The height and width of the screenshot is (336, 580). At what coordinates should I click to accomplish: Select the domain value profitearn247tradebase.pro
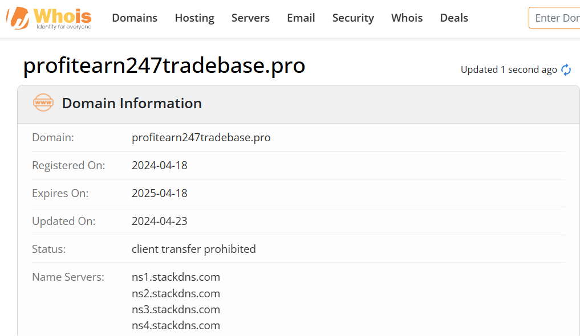(201, 137)
